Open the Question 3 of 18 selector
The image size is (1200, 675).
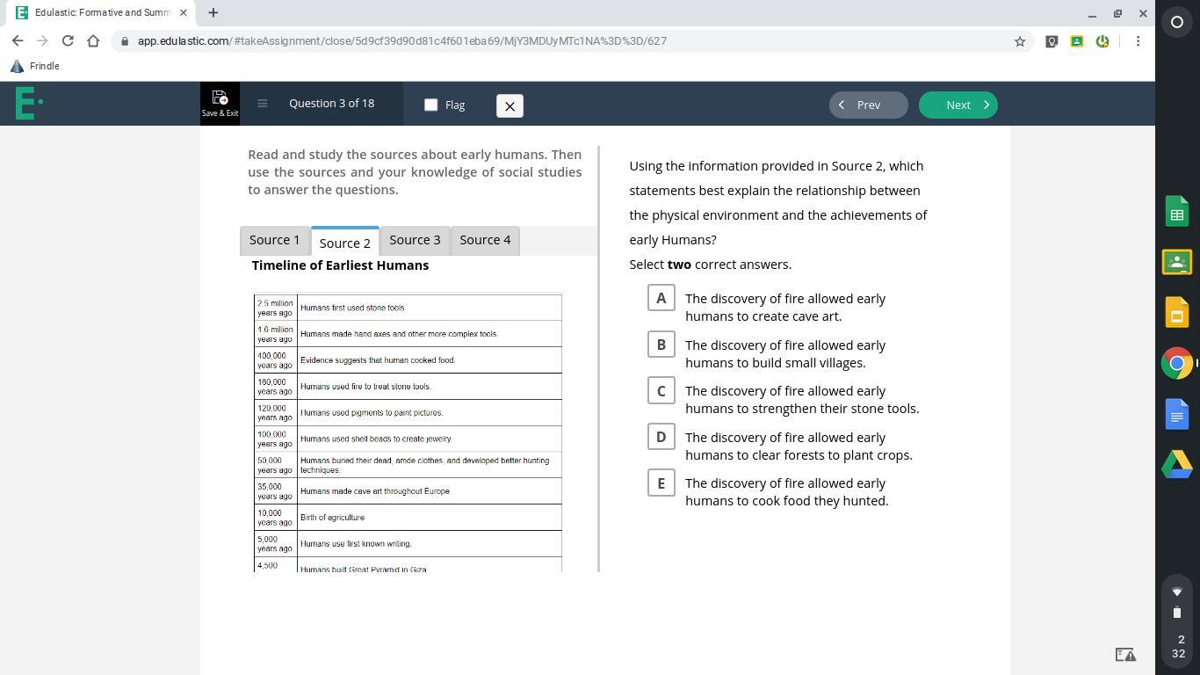pyautogui.click(x=331, y=103)
